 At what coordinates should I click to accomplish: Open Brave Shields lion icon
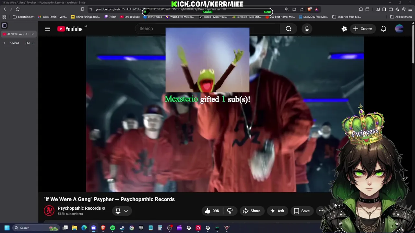309,9
